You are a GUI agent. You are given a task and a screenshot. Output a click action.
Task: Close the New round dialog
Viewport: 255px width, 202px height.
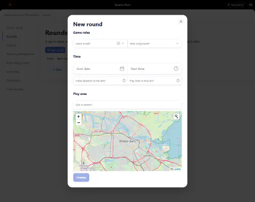coord(181,21)
